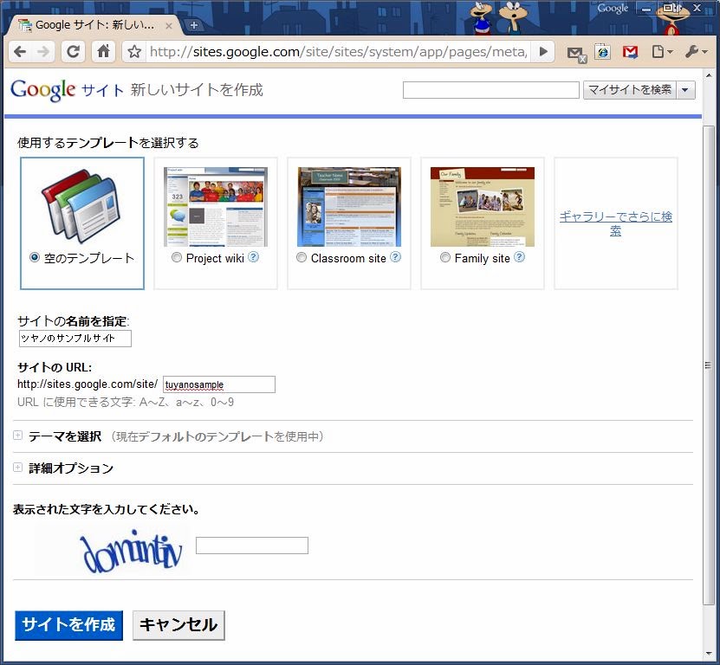Image resolution: width=720 pixels, height=665 pixels.
Task: Select the Project wiki template radio button
Action: pos(177,258)
